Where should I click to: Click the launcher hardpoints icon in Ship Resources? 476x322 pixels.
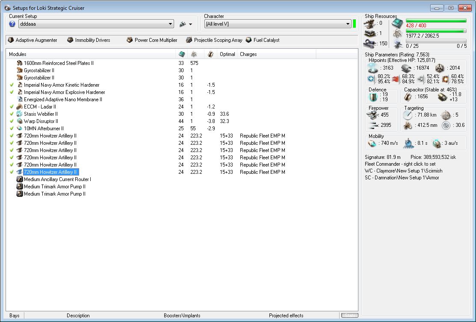[370, 33]
